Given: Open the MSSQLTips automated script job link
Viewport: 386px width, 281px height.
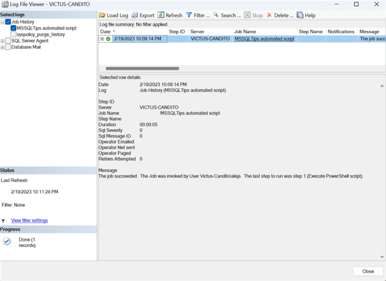Looking at the screenshot, I should coord(264,39).
